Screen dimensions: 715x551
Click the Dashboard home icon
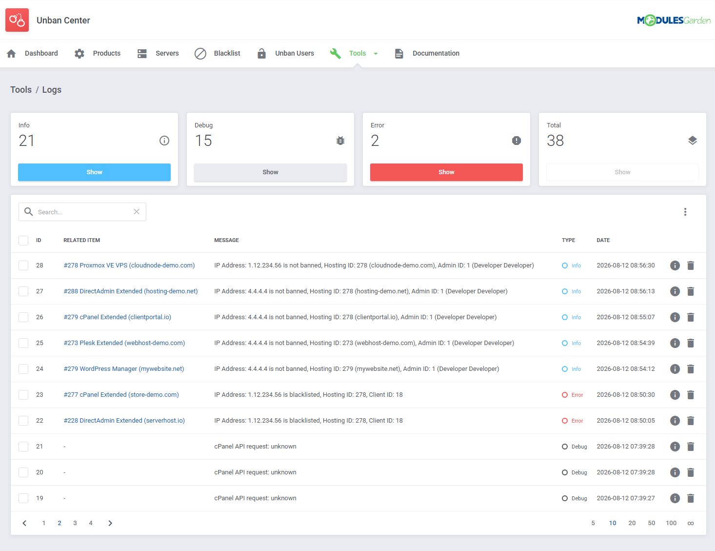point(12,54)
